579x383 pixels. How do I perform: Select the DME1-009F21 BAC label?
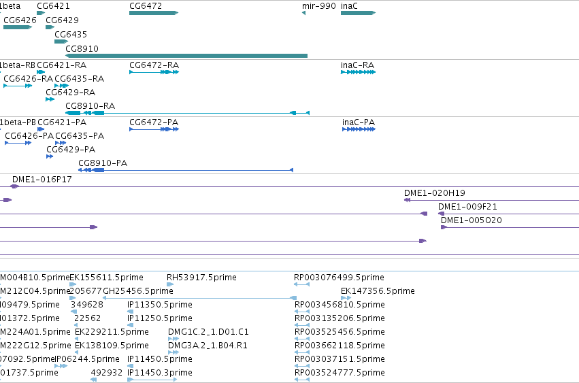pos(467,207)
